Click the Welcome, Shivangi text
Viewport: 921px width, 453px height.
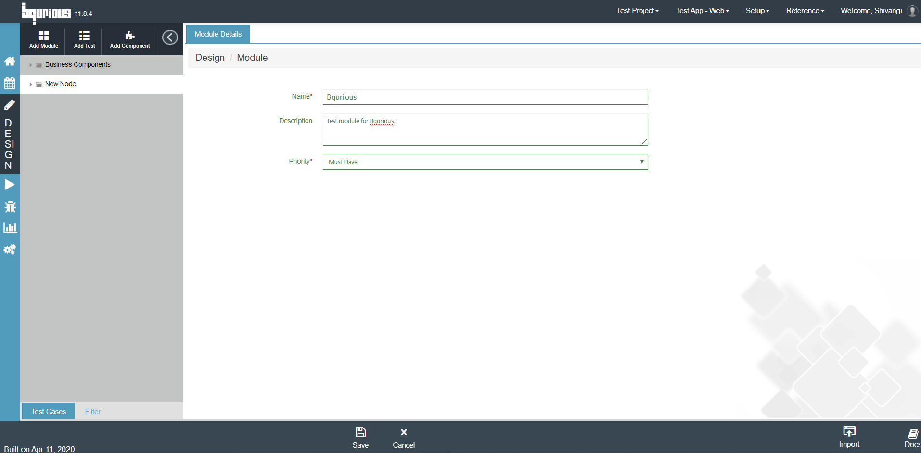pyautogui.click(x=871, y=11)
